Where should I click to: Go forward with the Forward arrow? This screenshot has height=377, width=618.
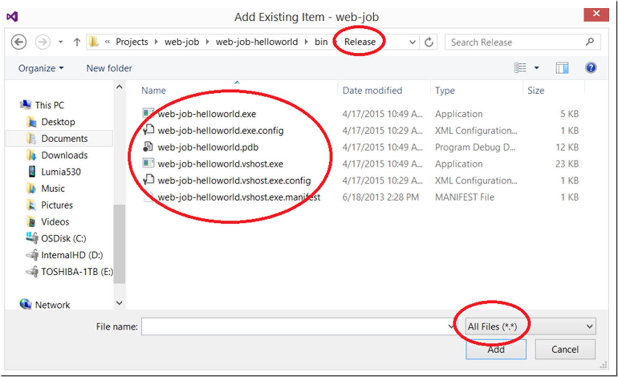[43, 42]
